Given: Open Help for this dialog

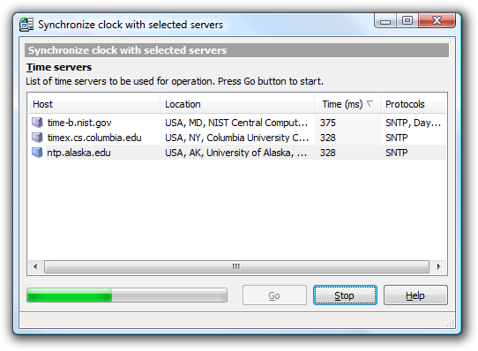Looking at the screenshot, I should (x=415, y=295).
